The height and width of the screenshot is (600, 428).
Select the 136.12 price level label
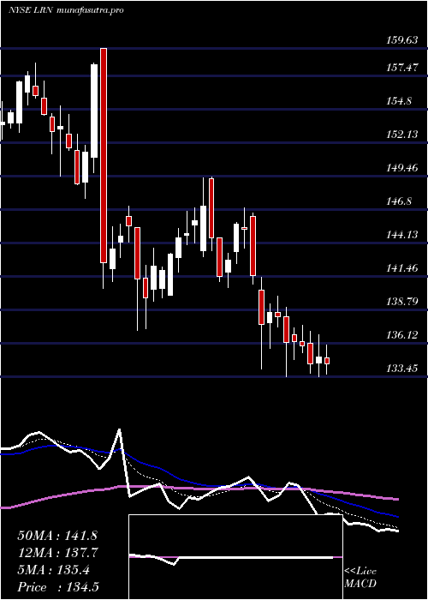tap(401, 335)
